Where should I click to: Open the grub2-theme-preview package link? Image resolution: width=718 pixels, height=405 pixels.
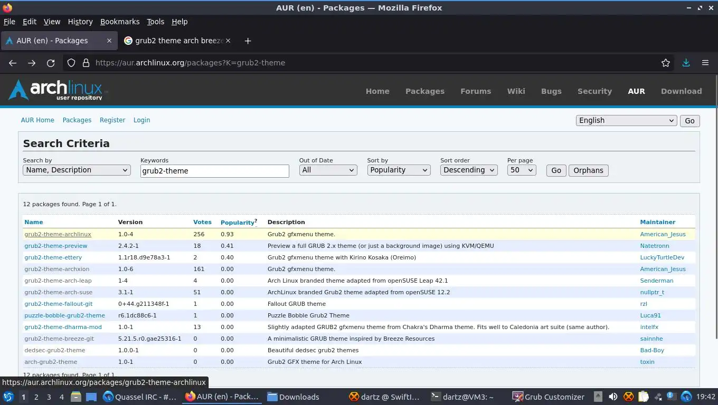tap(56, 246)
